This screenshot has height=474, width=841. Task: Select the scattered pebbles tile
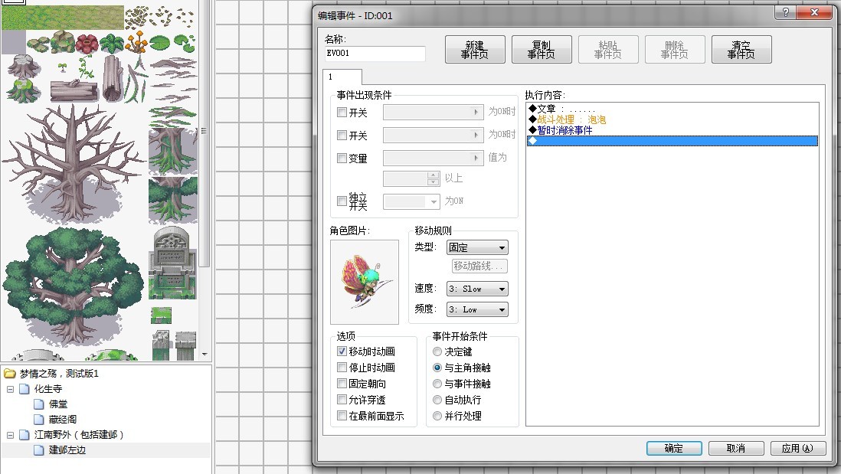137,18
